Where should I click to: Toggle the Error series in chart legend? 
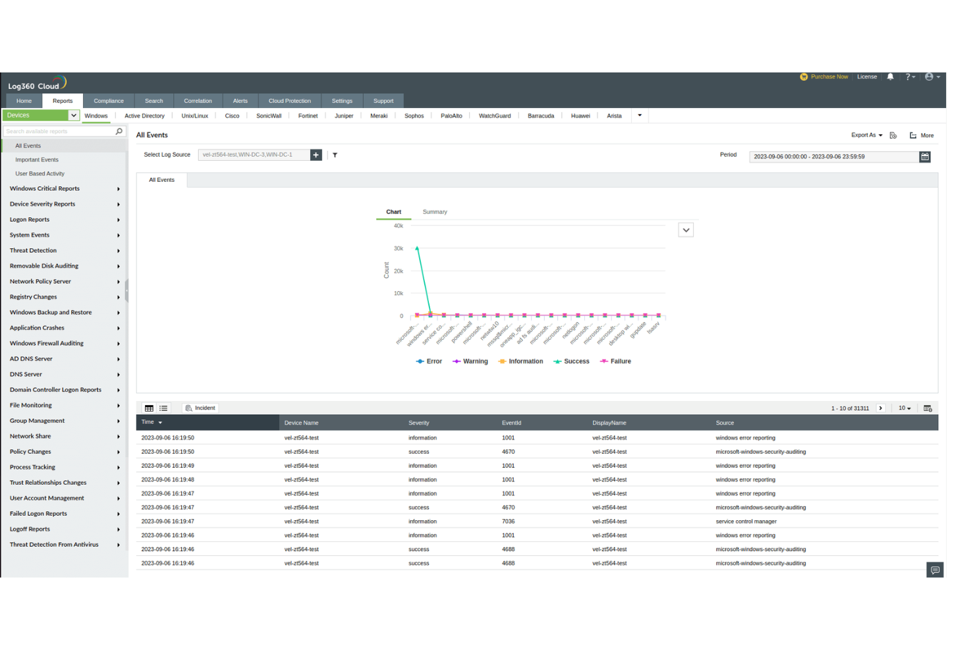pyautogui.click(x=429, y=362)
